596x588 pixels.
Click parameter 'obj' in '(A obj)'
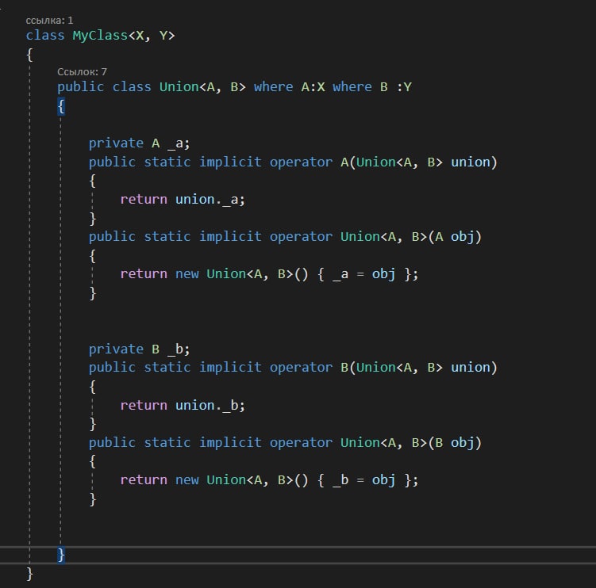tap(463, 236)
